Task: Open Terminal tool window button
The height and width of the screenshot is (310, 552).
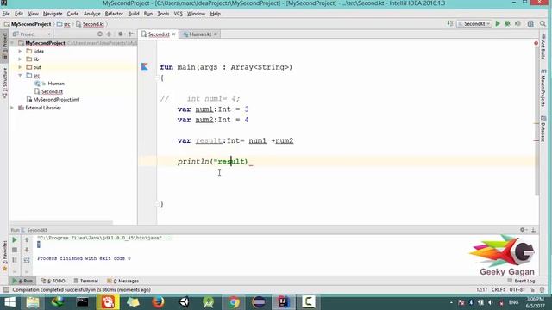Action: click(86, 281)
